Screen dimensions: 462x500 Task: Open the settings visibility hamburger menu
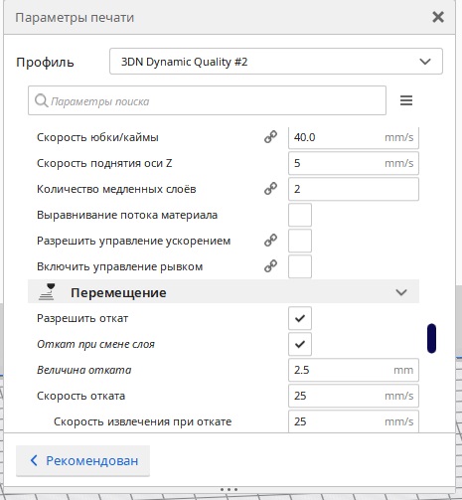[406, 100]
